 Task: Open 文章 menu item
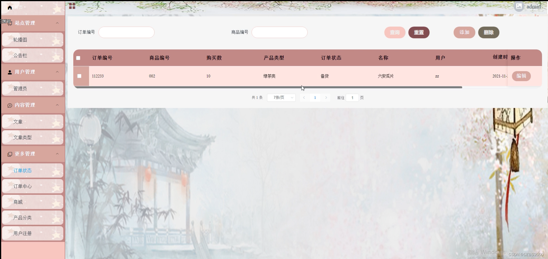click(33, 122)
